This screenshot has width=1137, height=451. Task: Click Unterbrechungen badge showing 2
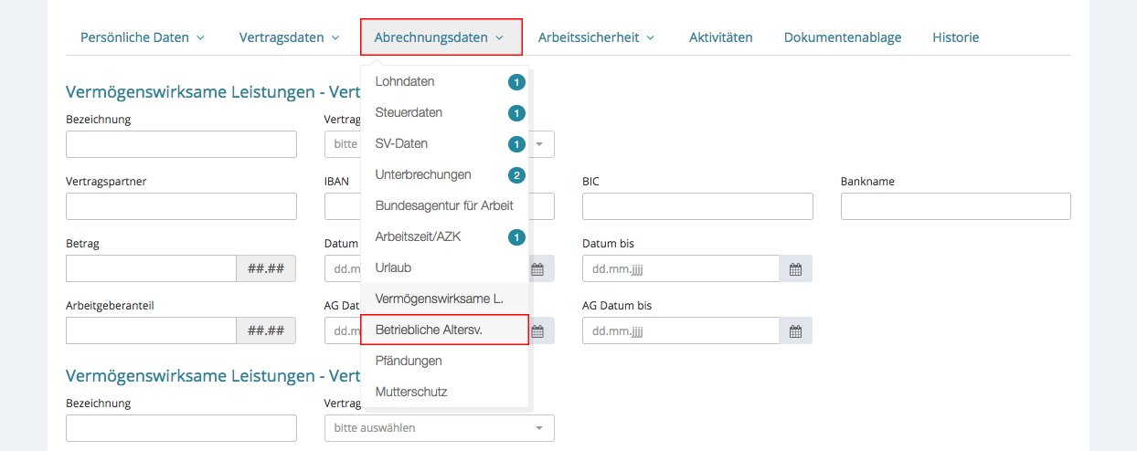tap(516, 175)
